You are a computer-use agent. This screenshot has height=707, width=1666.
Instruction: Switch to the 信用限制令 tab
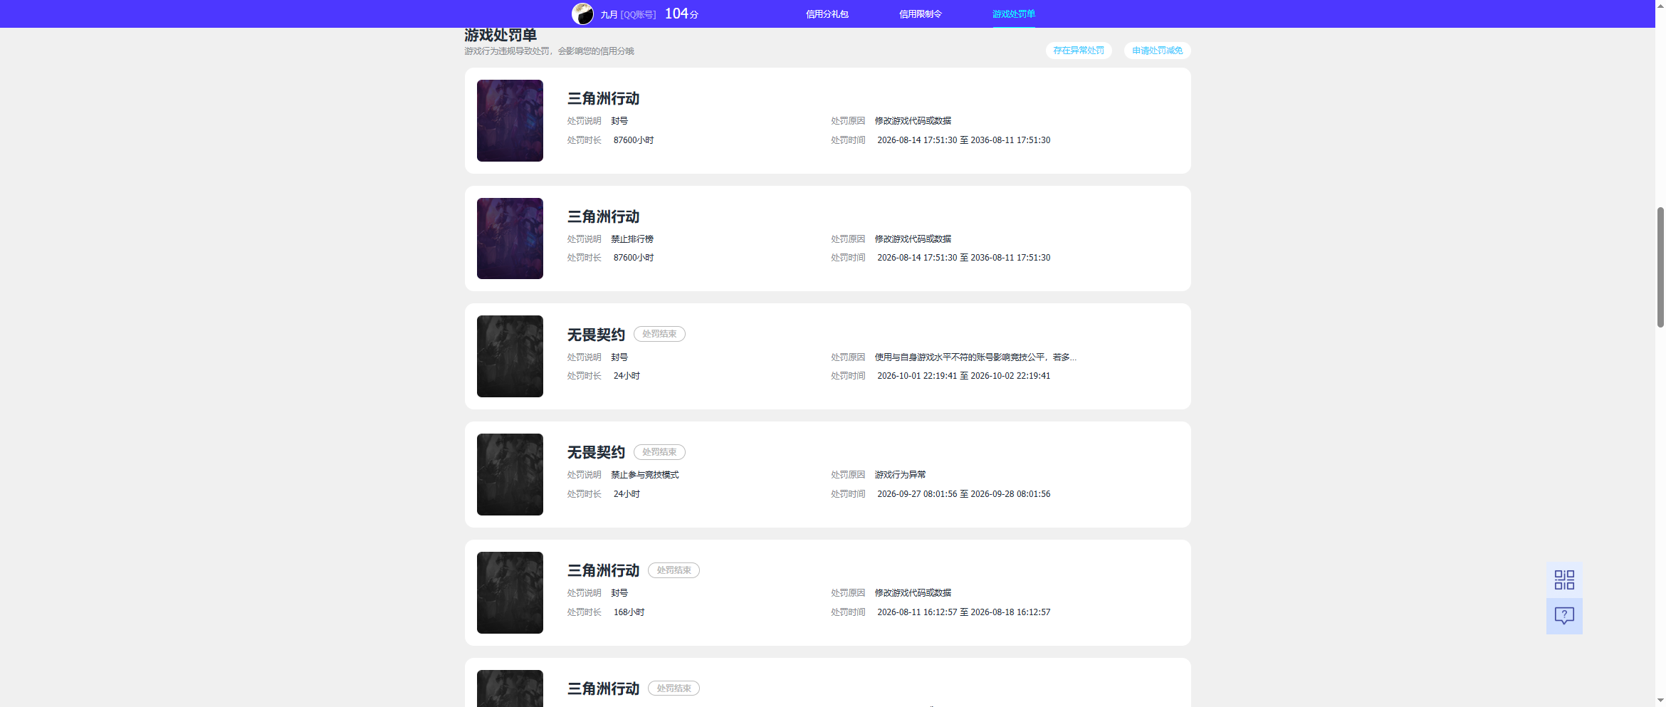coord(920,14)
